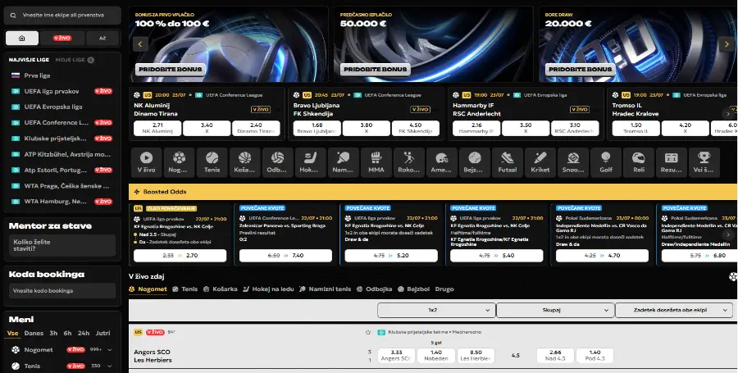
Task: Select the Najvišje lige tab
Action: click(x=29, y=60)
